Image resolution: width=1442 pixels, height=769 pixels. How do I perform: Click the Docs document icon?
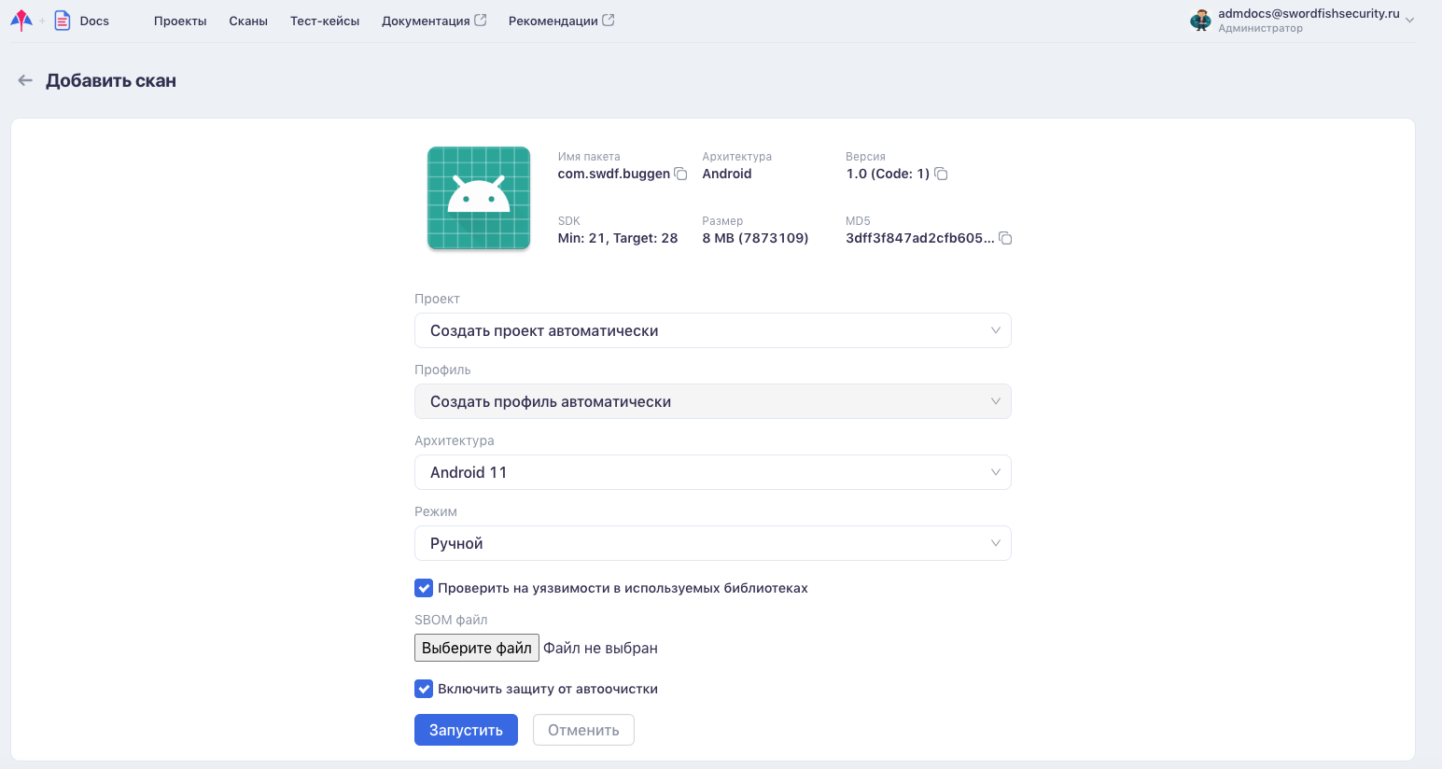click(x=63, y=21)
